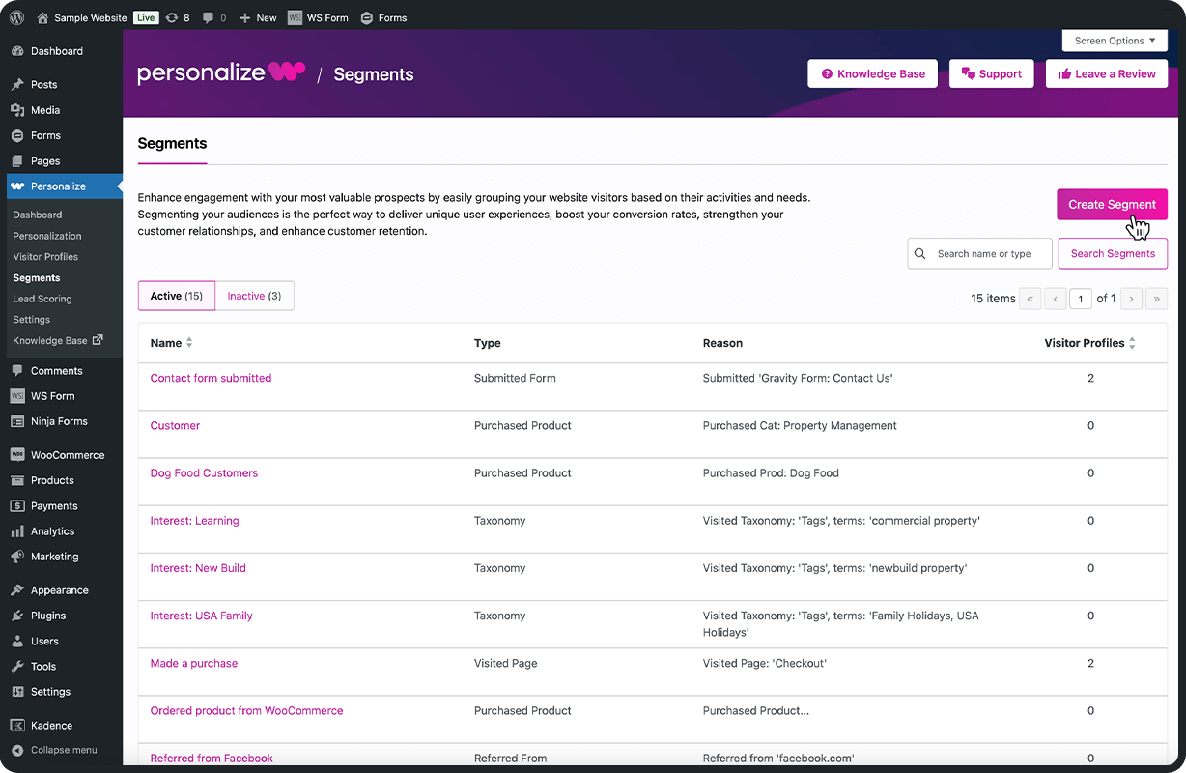The image size is (1186, 773).
Task: Click the Forms icon in the top toolbar
Action: (366, 16)
